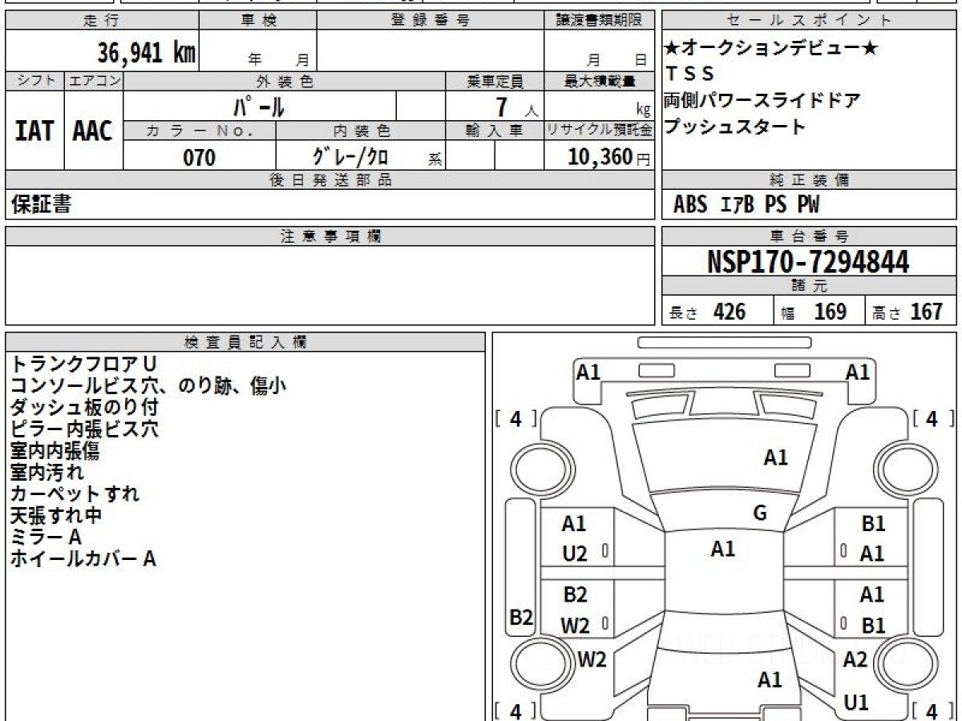This screenshot has height=721, width=962.
Task: Click the A1 mark on the roof
Action: click(722, 549)
